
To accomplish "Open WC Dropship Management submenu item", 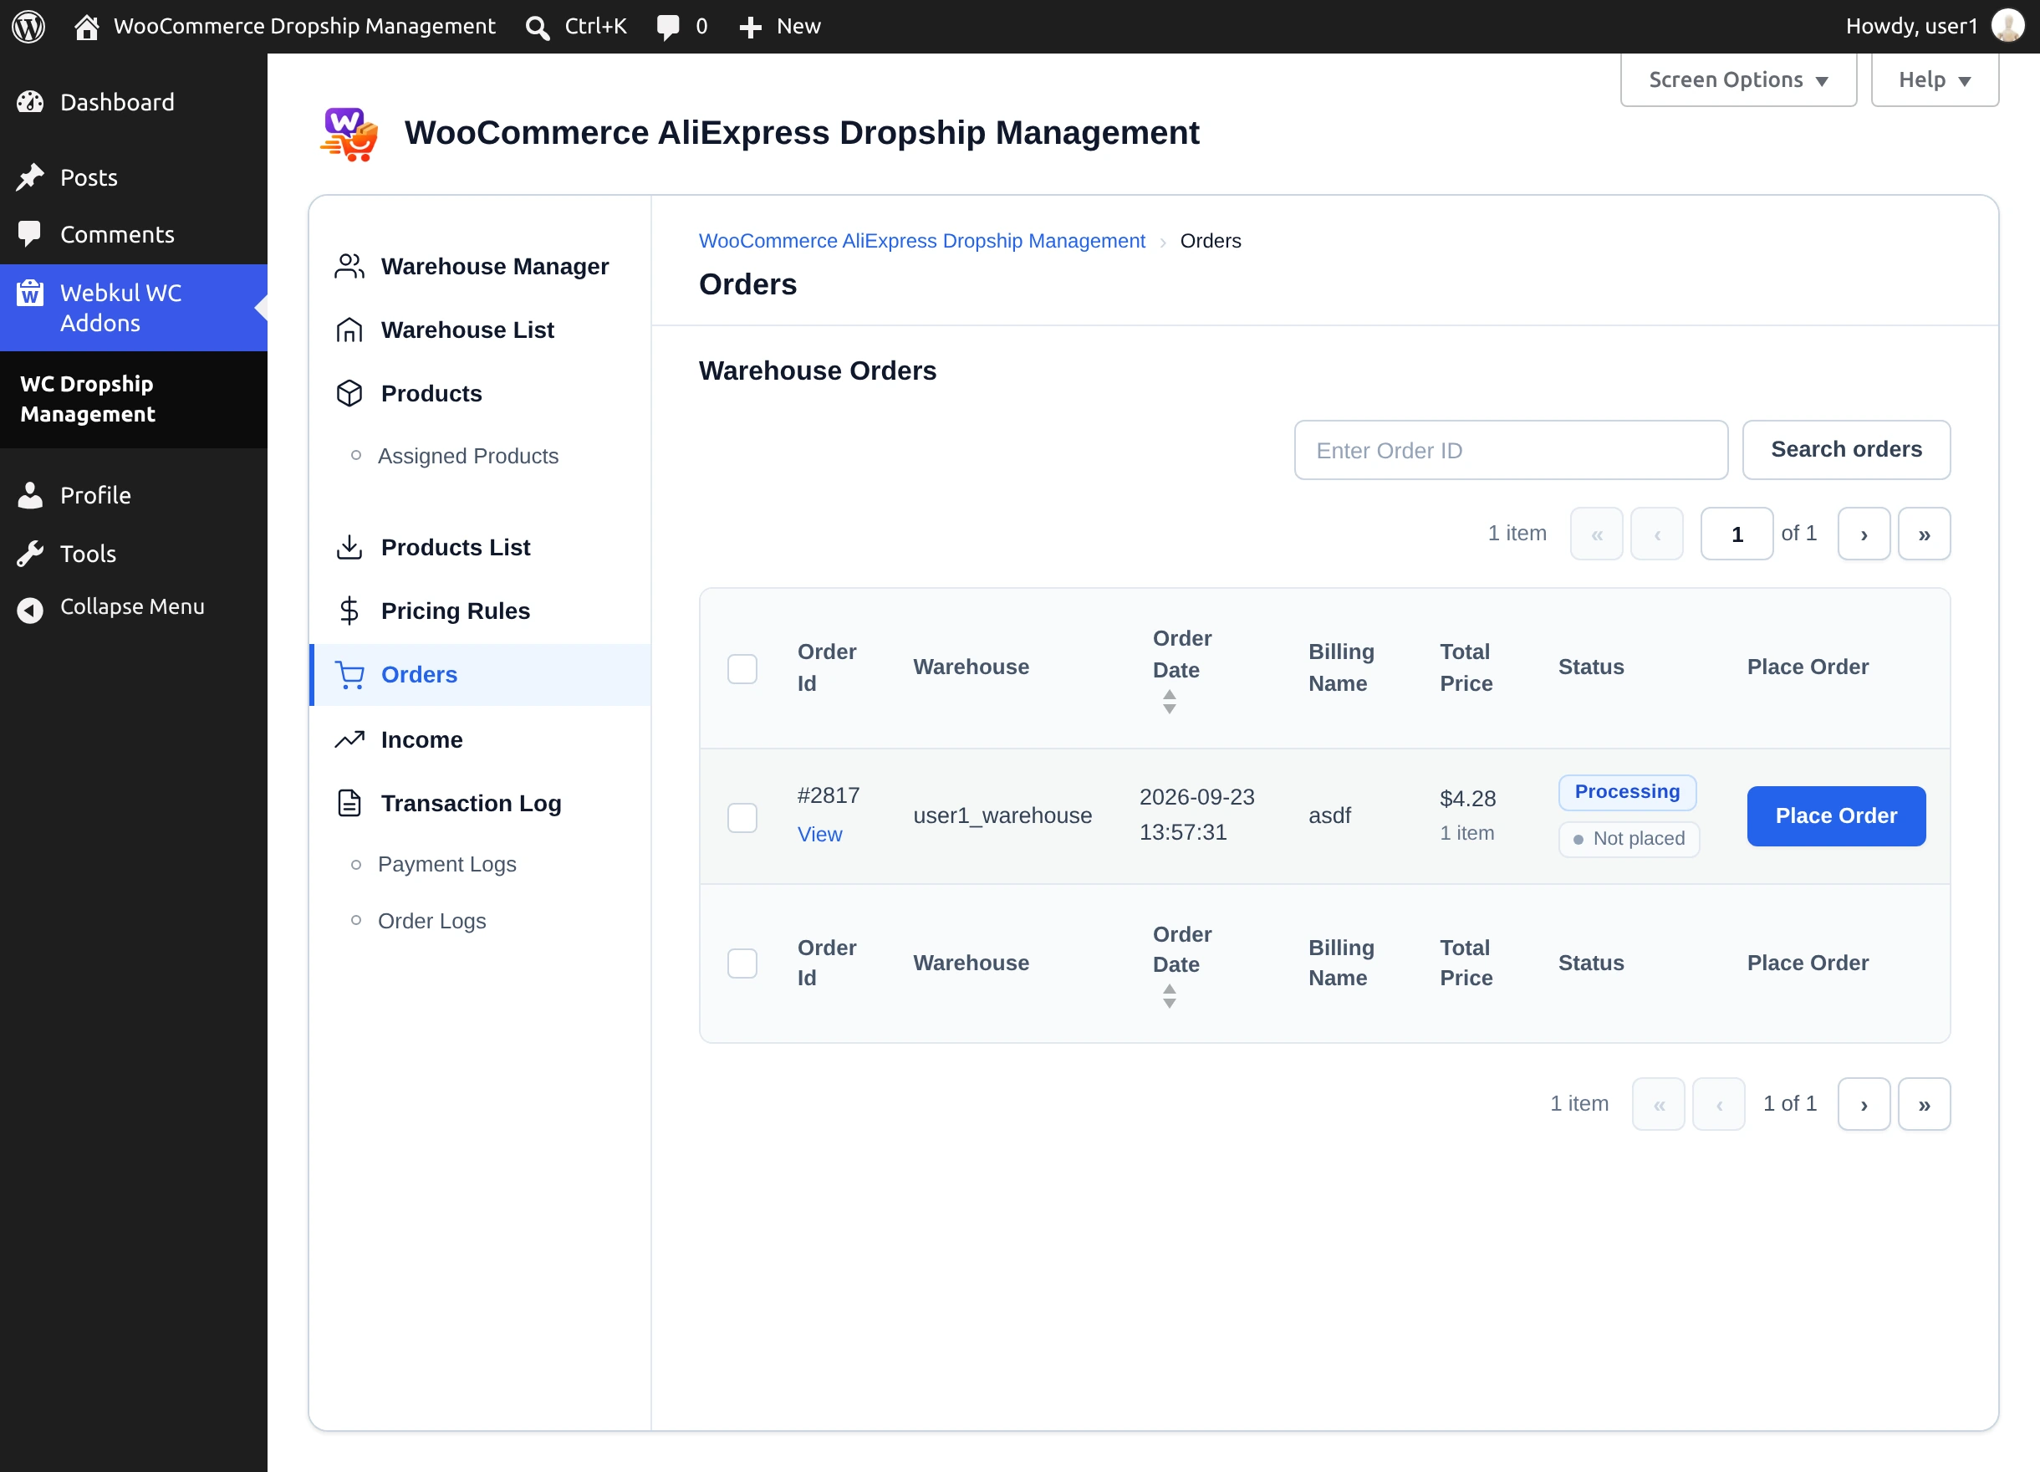I will (87, 399).
